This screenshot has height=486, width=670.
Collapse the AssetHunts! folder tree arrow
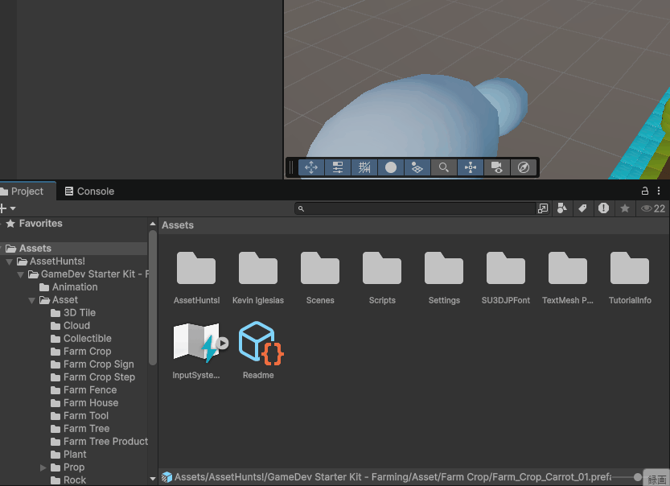click(x=10, y=262)
